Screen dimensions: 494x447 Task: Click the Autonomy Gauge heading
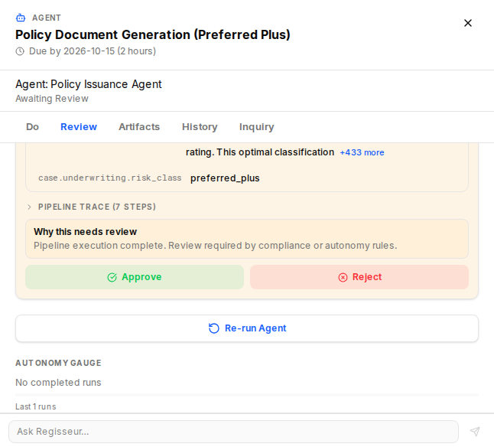click(58, 363)
